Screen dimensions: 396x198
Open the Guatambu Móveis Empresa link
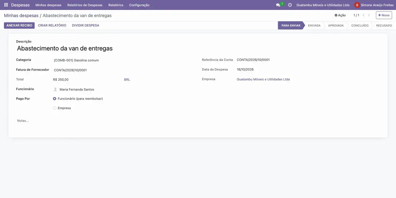(263, 80)
